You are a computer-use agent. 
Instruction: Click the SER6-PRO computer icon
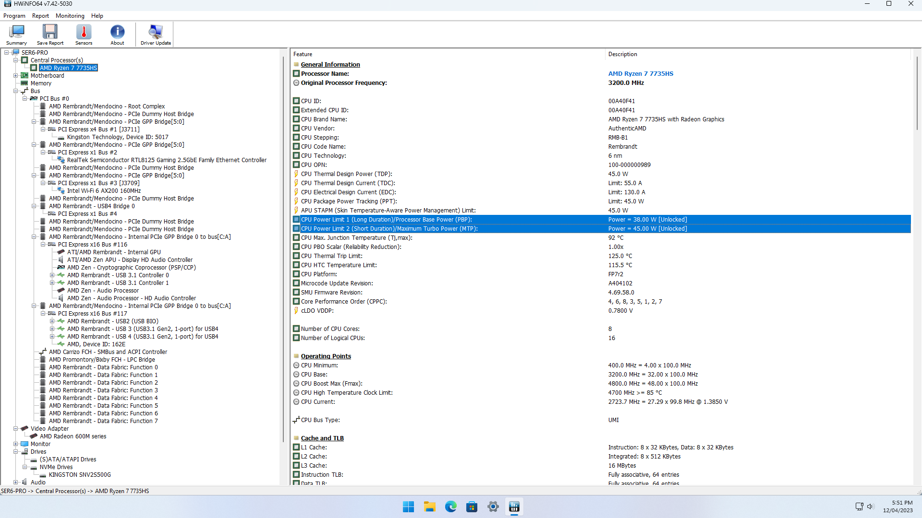pyautogui.click(x=15, y=53)
